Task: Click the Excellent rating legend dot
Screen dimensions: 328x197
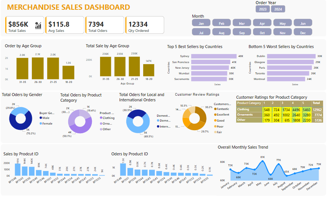Action: click(x=215, y=114)
